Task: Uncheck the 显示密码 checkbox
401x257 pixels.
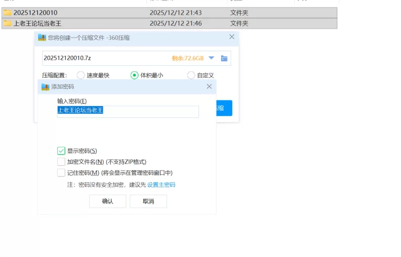Action: coord(61,151)
